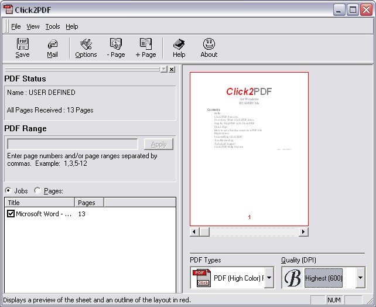Image resolution: width=376 pixels, height=307 pixels.
Task: Remove a page with - Page icon
Action: 116,44
